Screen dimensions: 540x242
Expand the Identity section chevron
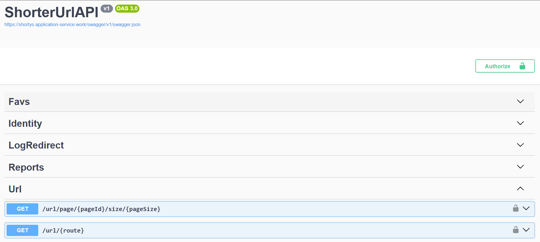(x=520, y=123)
